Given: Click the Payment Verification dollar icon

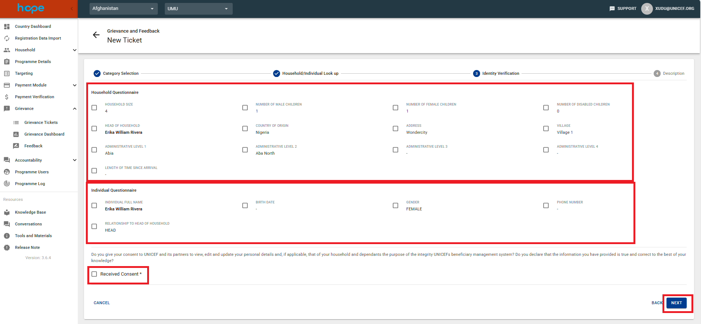Looking at the screenshot, I should coord(7,97).
